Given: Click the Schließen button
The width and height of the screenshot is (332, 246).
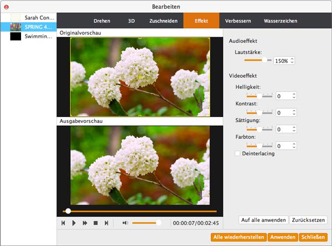Looking at the screenshot, I should [x=313, y=237].
